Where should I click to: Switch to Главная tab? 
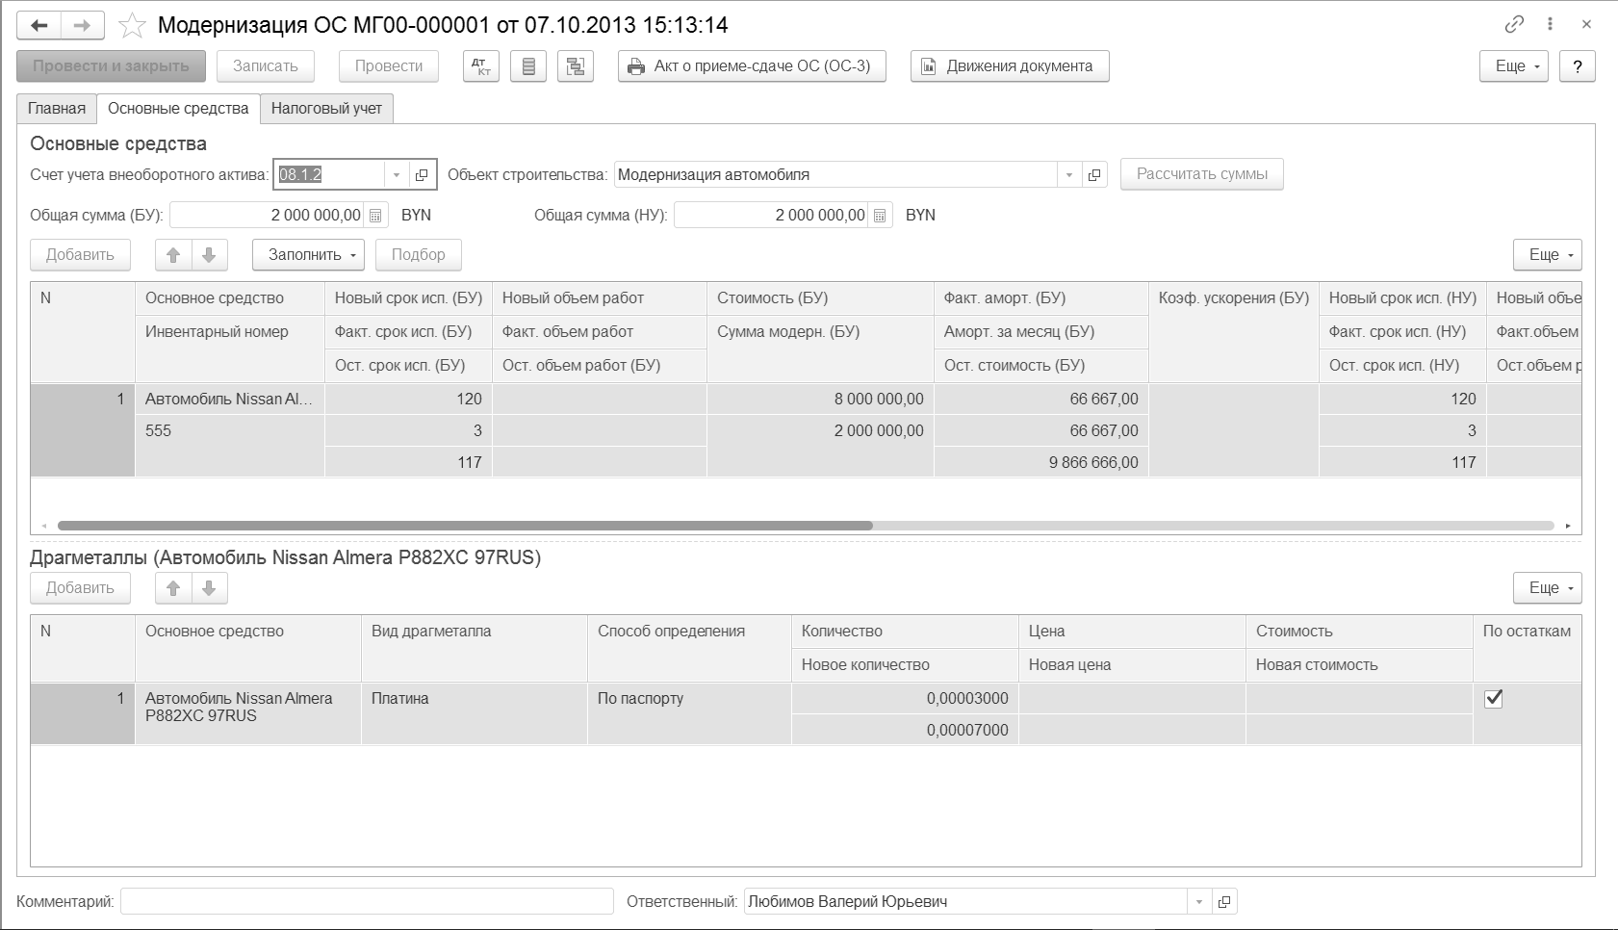[57, 109]
